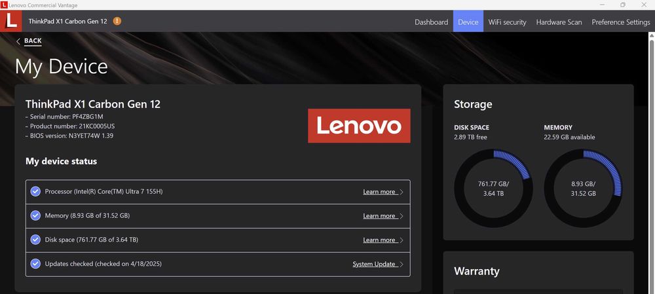Open Preference Settings tab
The width and height of the screenshot is (655, 294).
point(621,22)
